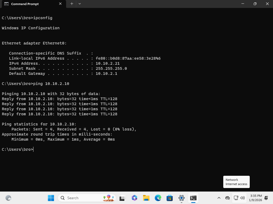Open a new tab with plus button
Image resolution: width=273 pixels, height=204 pixels.
coord(72,4)
